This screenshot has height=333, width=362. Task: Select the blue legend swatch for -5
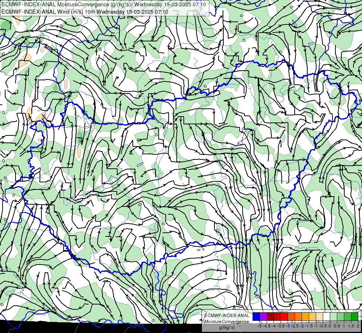point(256,316)
